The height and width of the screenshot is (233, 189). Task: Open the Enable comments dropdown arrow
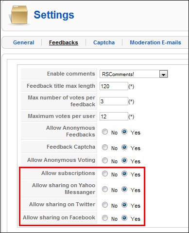[x=163, y=74]
